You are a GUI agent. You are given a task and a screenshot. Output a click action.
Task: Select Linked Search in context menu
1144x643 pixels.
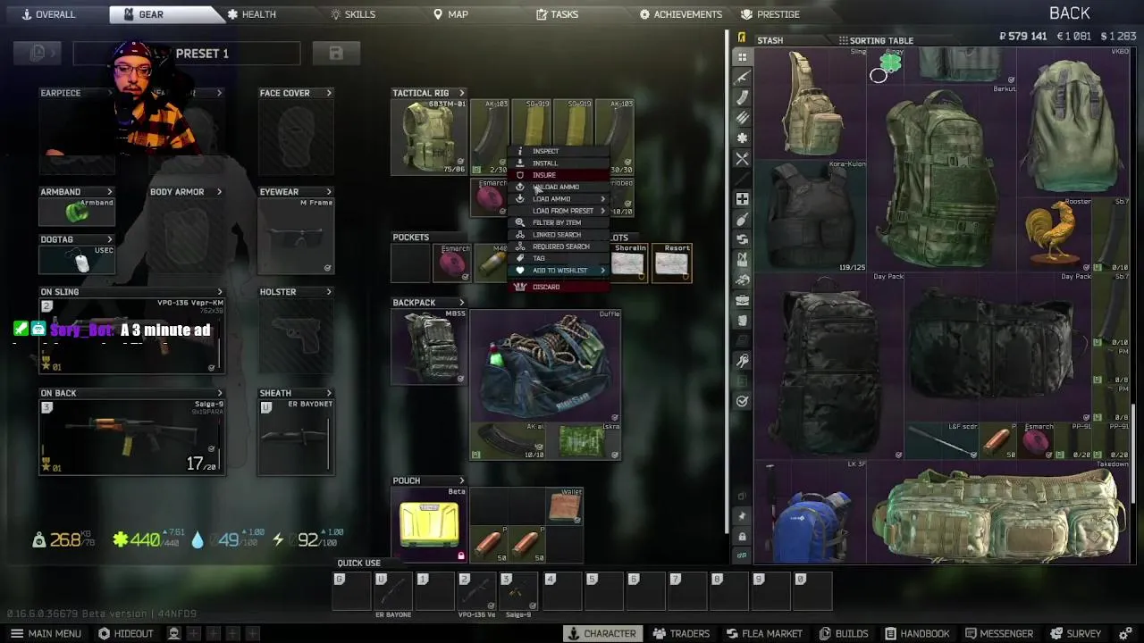(x=557, y=235)
